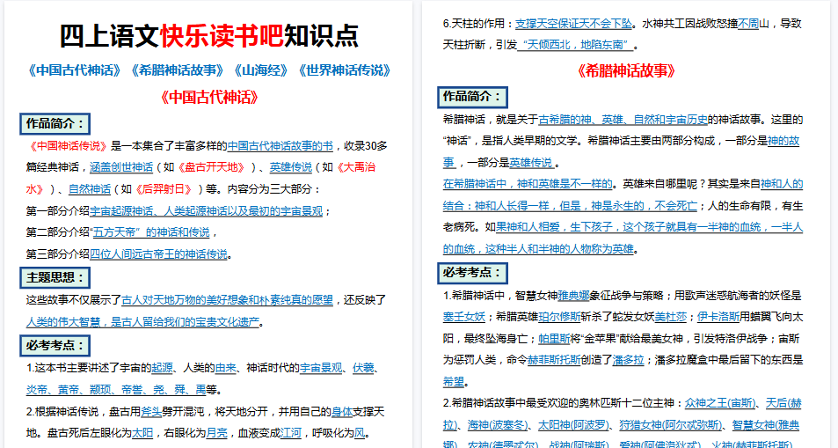Click underlined 人类的伟大智慧，是古人留给我们的宝贵文化遗产
The height and width of the screenshot is (448, 838).
[x=142, y=321]
